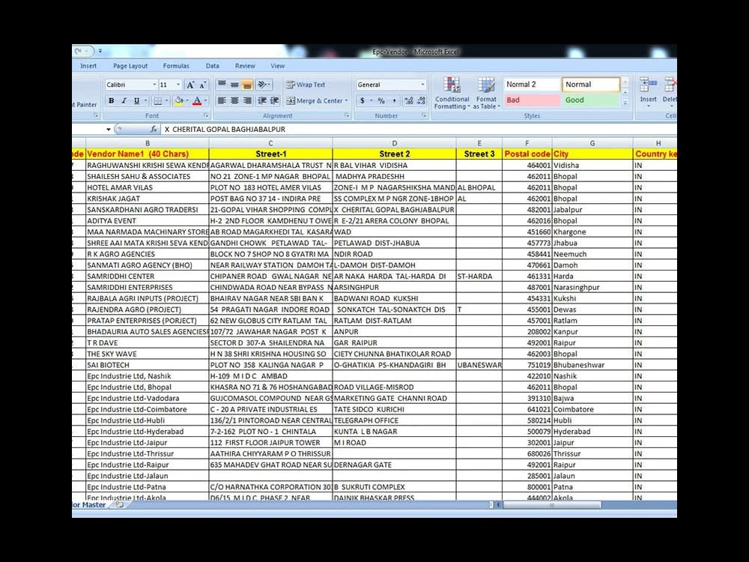Increase the indent

(275, 101)
